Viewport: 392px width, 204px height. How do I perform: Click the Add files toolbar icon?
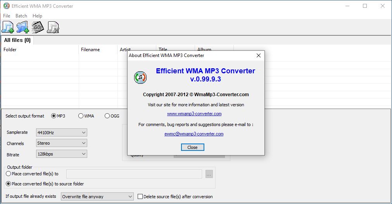(x=8, y=27)
